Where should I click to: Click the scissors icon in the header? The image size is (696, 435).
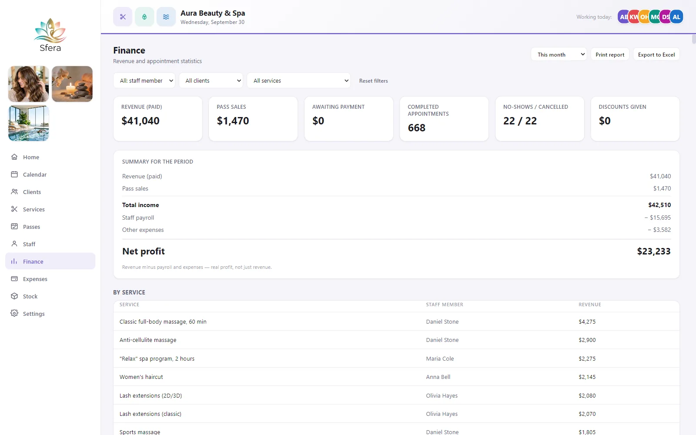tap(123, 17)
